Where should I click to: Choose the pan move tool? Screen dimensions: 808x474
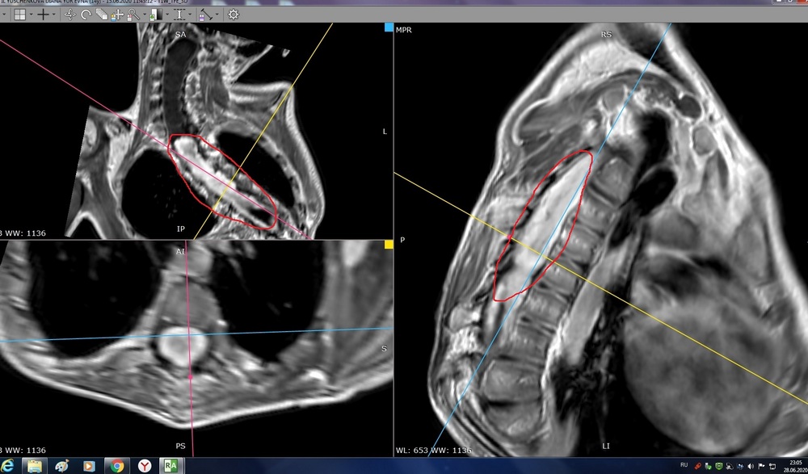pyautogui.click(x=119, y=15)
